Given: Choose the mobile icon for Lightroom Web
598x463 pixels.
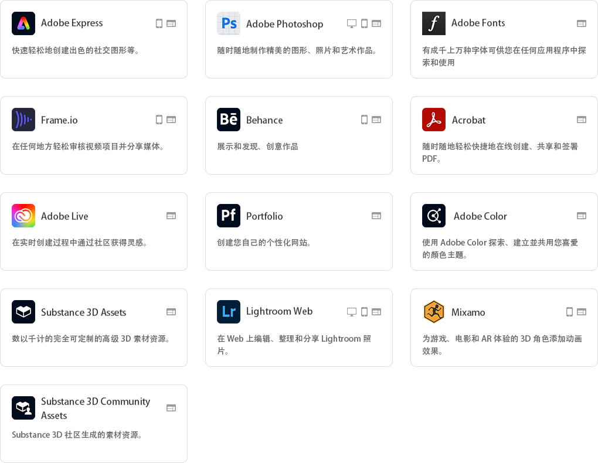Looking at the screenshot, I should tap(364, 312).
